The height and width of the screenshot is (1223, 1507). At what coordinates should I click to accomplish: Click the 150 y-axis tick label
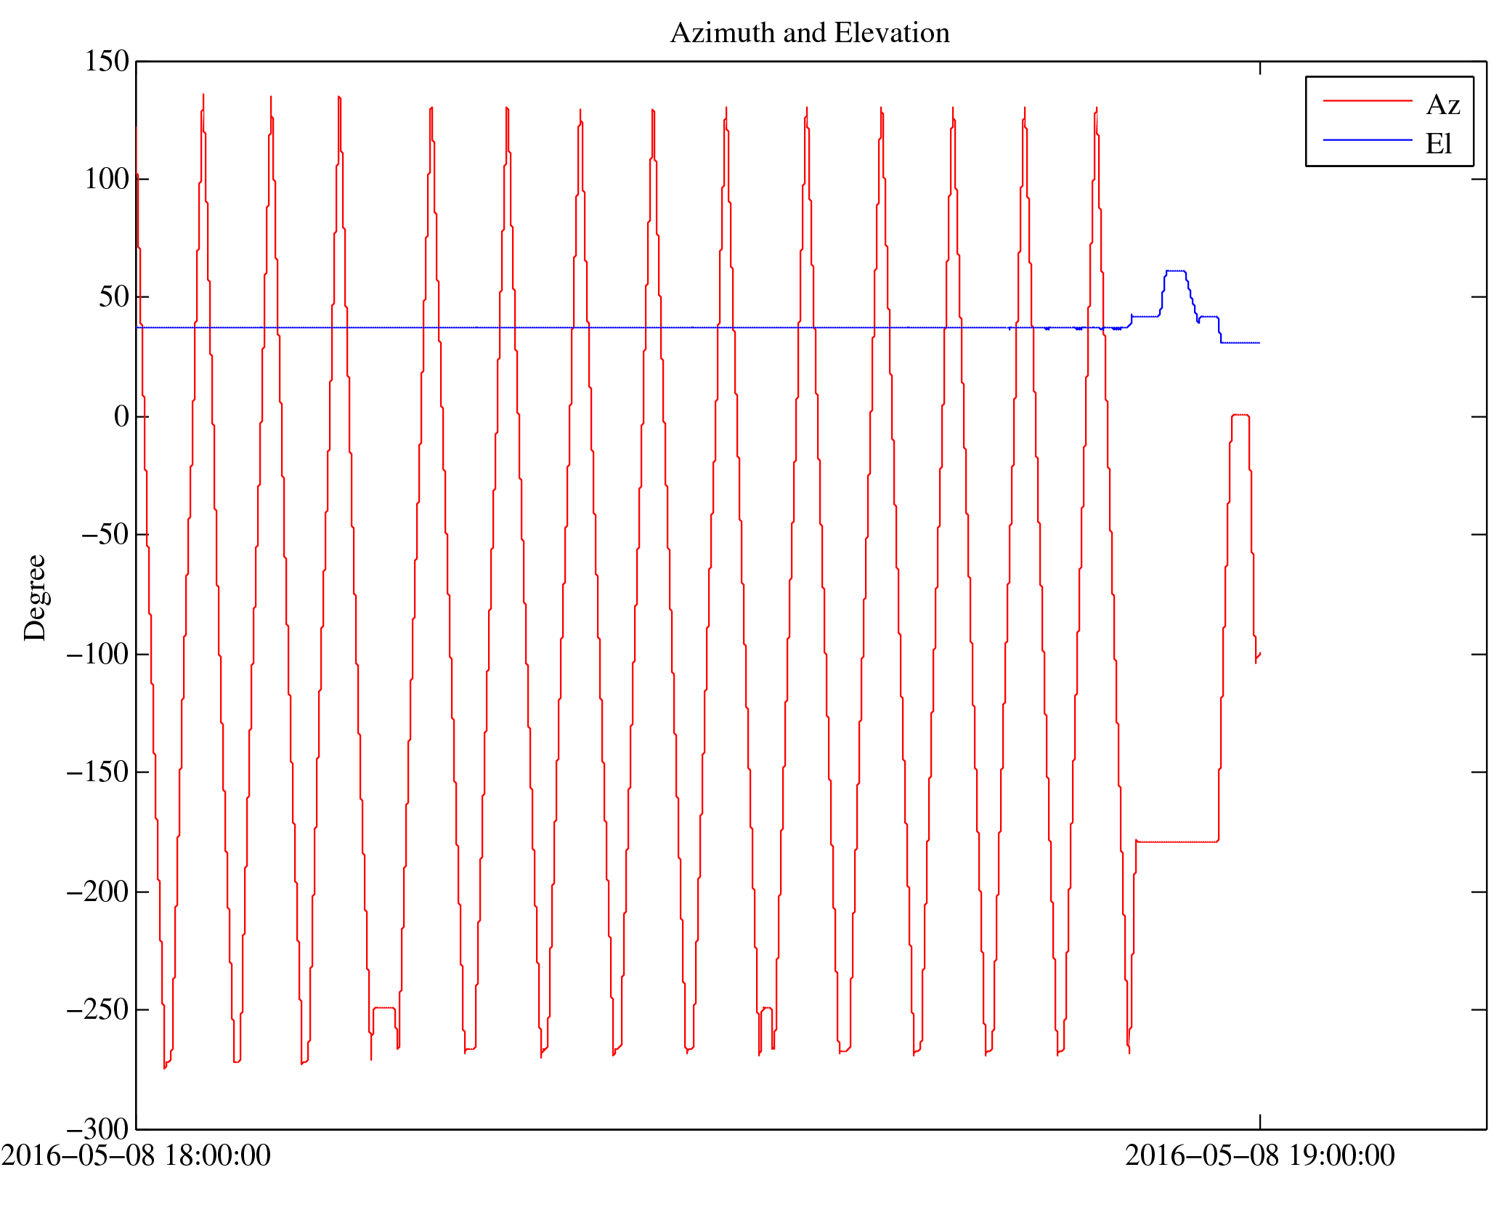point(107,61)
